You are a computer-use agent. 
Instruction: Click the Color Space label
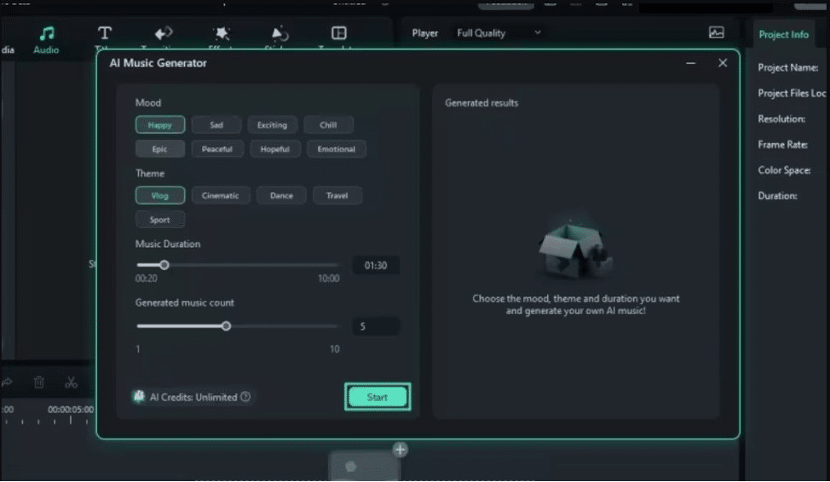(784, 170)
